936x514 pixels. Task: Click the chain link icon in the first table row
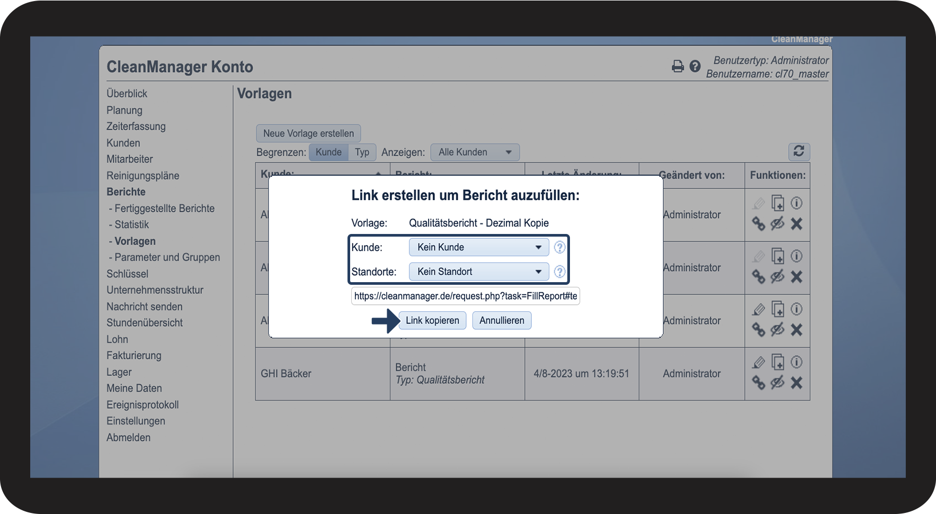759,224
